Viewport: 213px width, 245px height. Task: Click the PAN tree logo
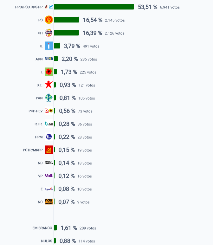tap(49, 98)
